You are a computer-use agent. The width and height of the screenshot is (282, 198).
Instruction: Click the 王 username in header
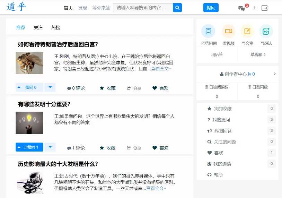click(254, 8)
